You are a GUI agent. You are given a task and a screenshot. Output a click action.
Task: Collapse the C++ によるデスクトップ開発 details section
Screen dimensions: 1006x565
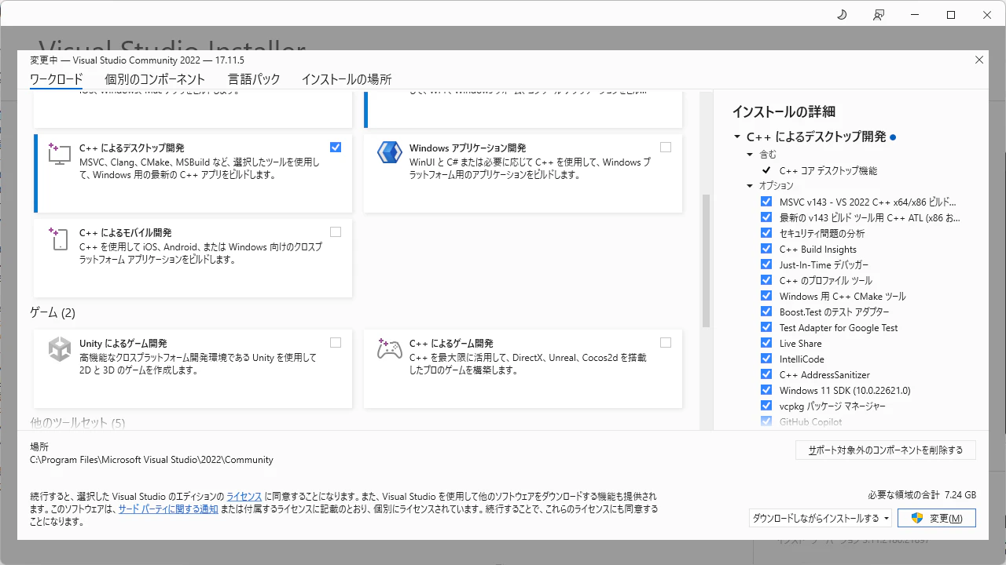[x=737, y=137]
